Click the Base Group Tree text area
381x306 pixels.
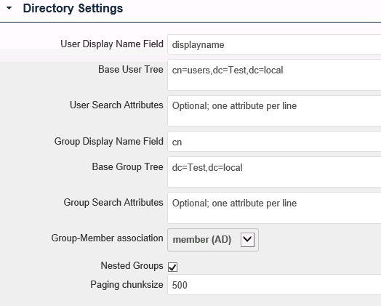274,172
